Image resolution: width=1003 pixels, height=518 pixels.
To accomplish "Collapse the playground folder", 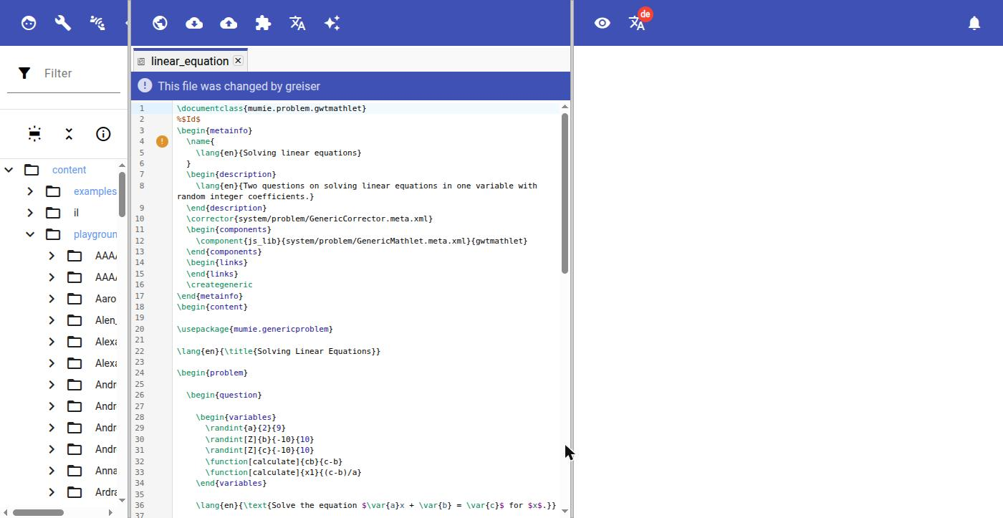I will pos(30,234).
